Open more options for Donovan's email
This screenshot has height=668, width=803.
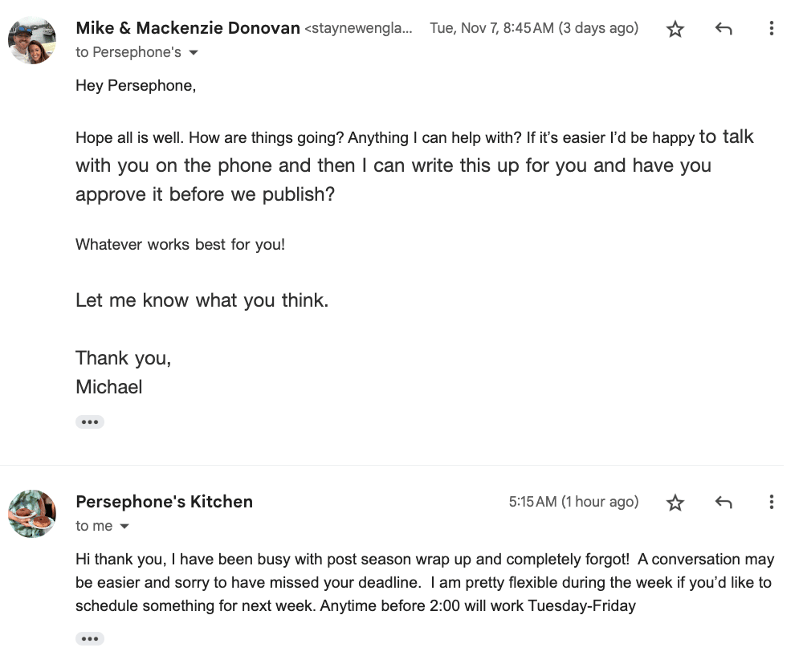(x=771, y=30)
